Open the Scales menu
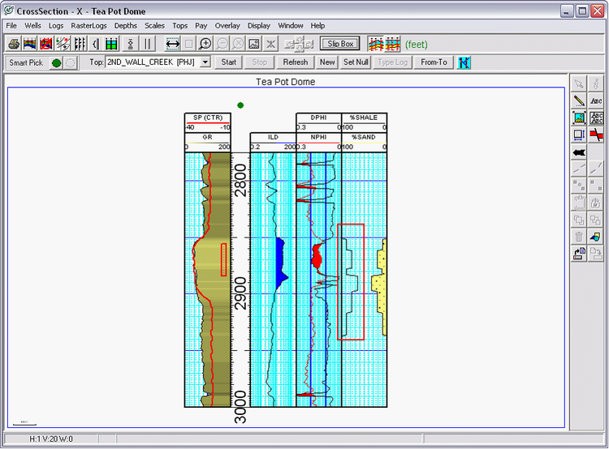The height and width of the screenshot is (449, 609). coord(154,26)
